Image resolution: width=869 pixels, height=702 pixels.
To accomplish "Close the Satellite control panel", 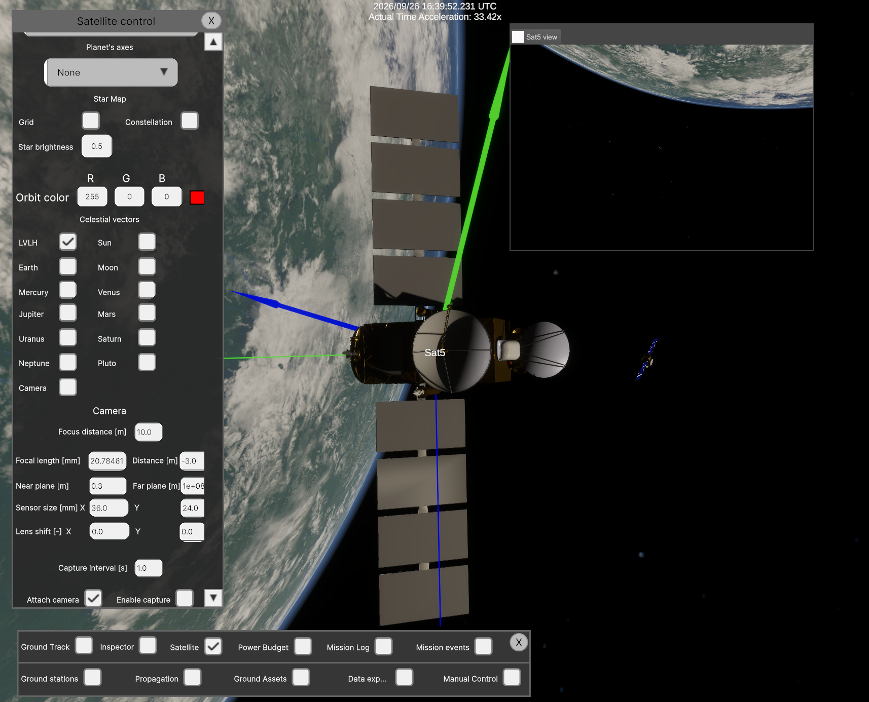I will (211, 21).
